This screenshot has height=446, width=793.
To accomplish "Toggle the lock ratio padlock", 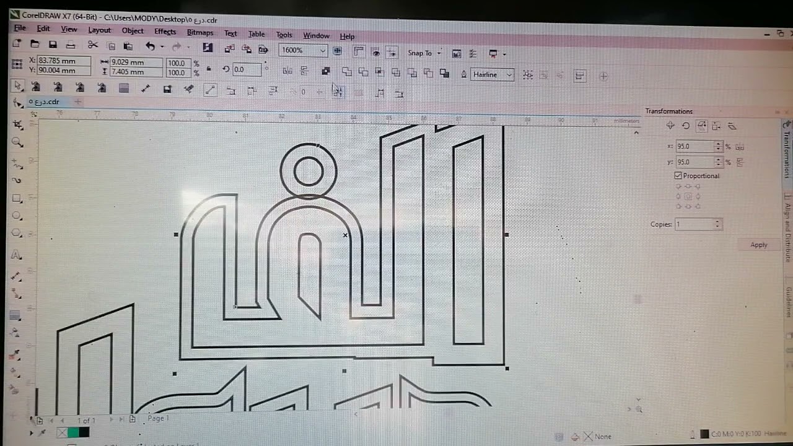I will pyautogui.click(x=209, y=68).
